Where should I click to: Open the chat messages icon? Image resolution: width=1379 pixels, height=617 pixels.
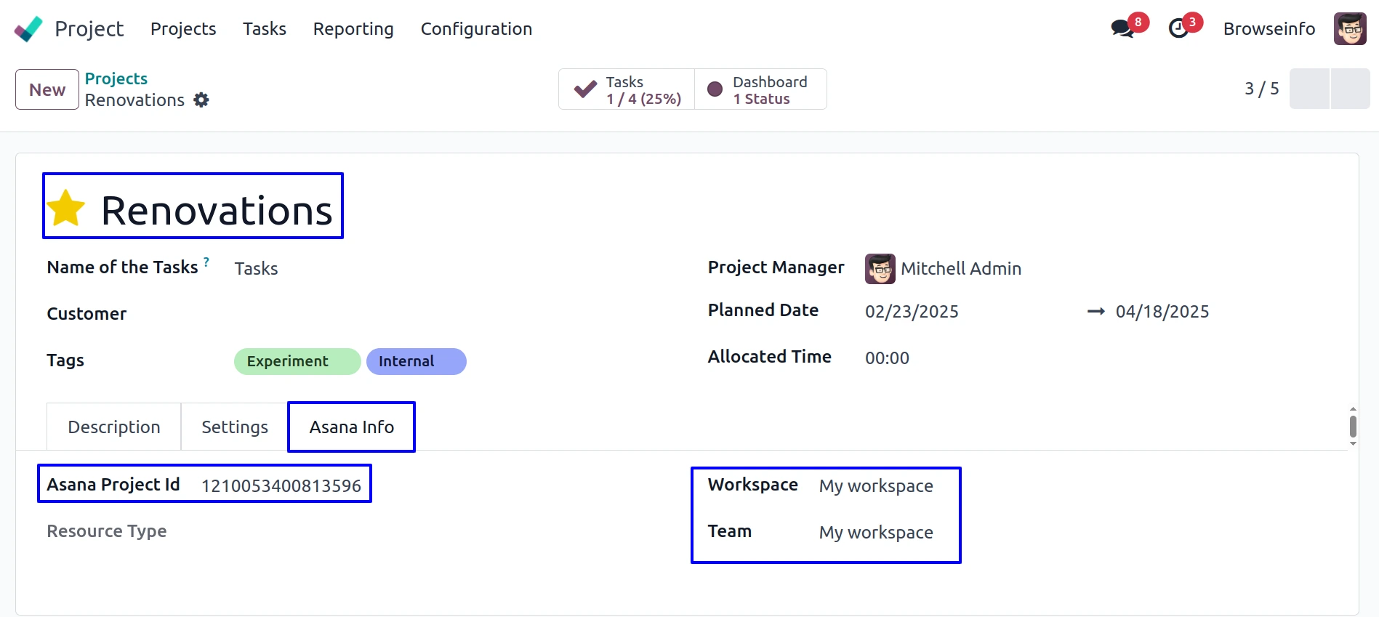(x=1122, y=29)
